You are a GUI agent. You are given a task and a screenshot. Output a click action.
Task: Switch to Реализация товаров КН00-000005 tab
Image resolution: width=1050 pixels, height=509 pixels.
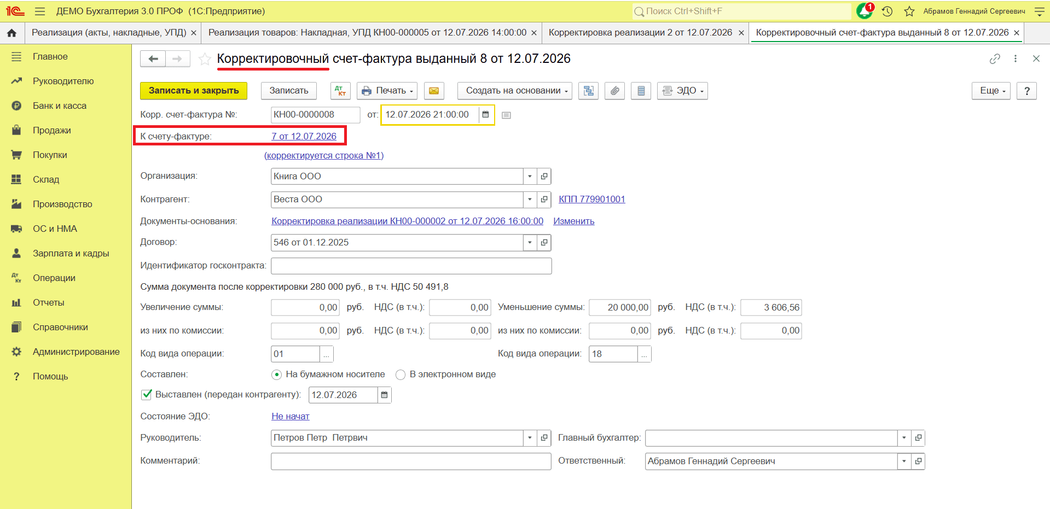pos(368,33)
